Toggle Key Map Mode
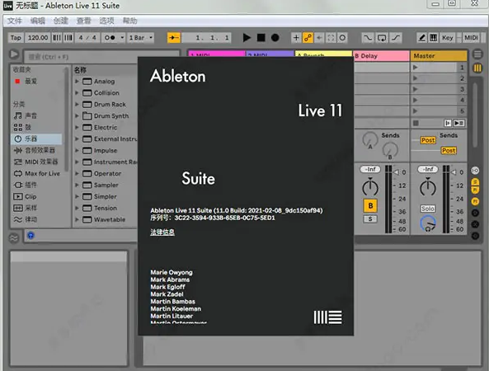 click(447, 38)
